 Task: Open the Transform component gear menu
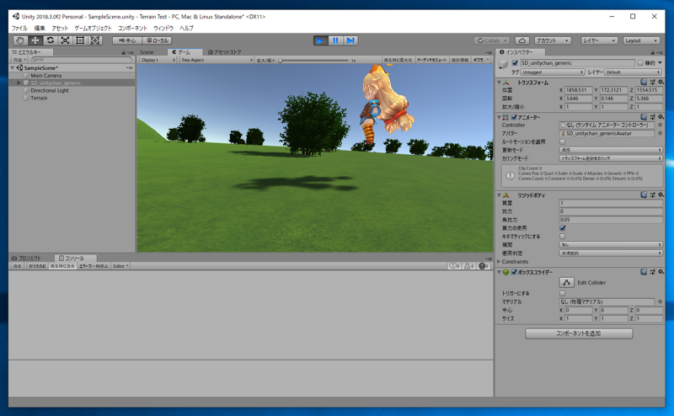click(x=661, y=82)
